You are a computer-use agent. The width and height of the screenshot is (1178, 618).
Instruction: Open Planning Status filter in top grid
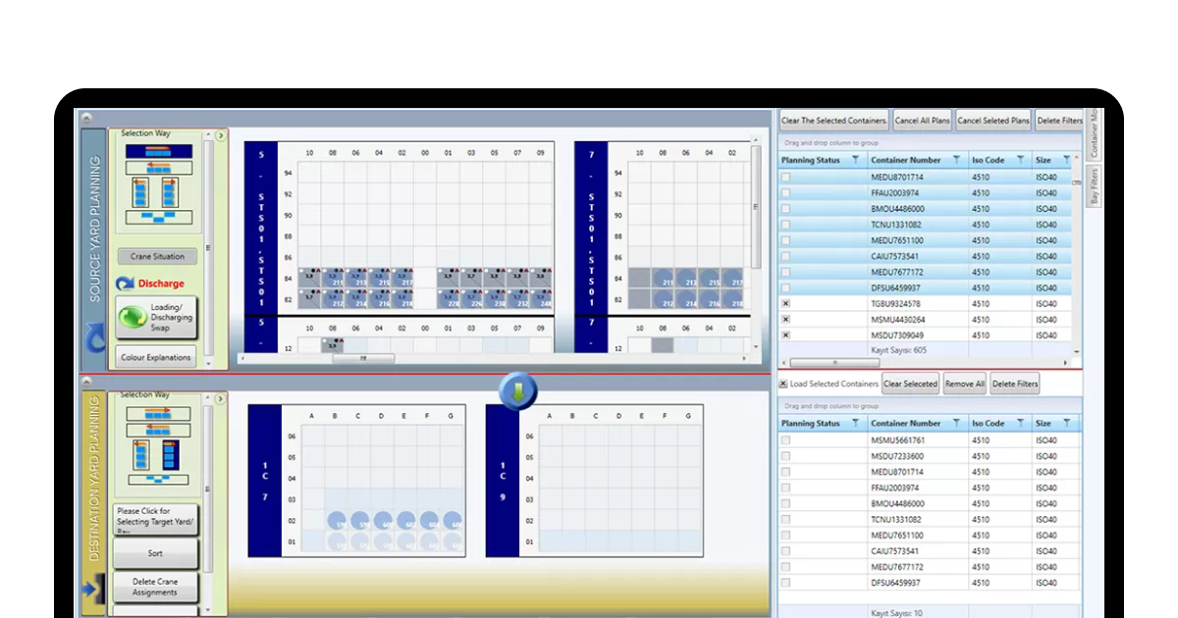tap(855, 160)
